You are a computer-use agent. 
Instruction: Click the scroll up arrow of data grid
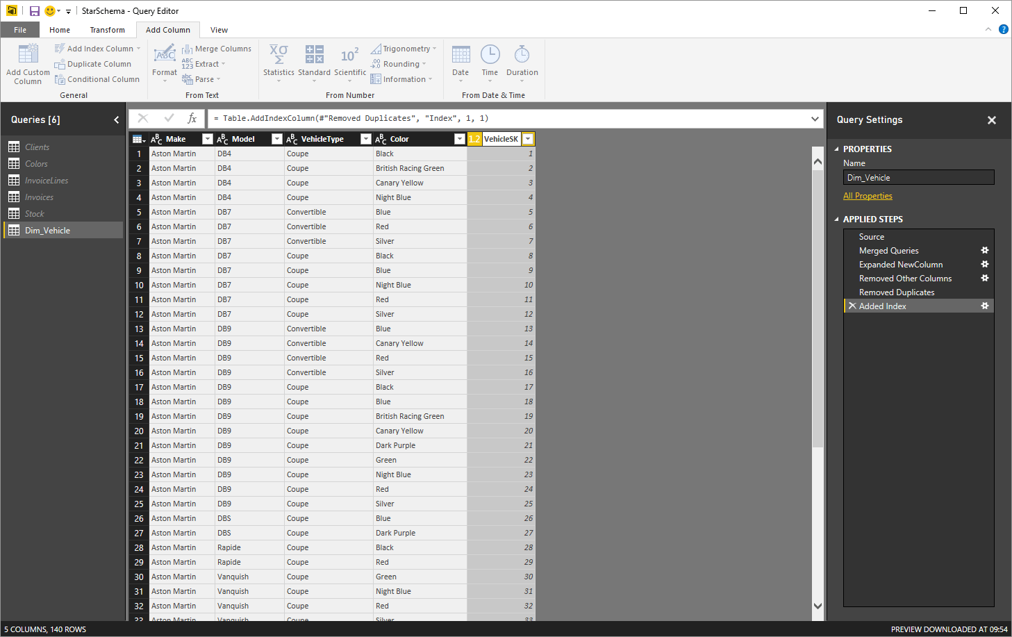(x=818, y=162)
